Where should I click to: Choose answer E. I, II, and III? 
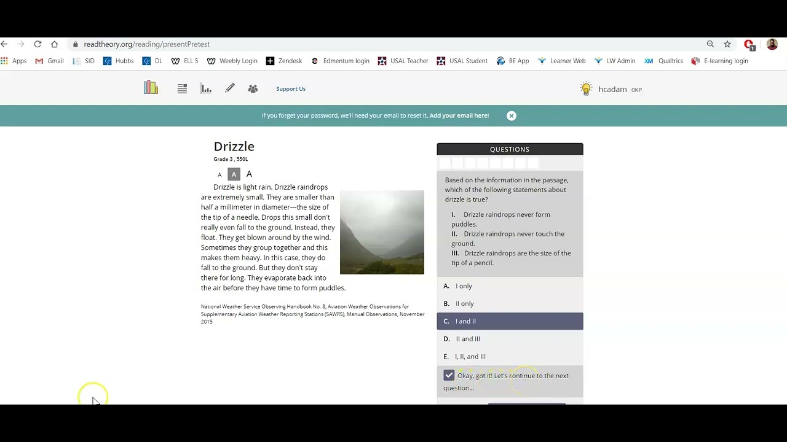click(510, 357)
